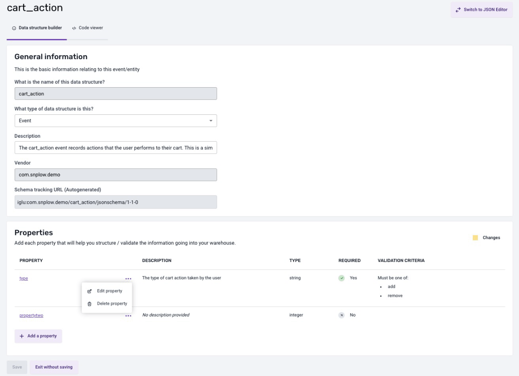Click the trash icon beside Delete property
Screen dimensions: 519x376
[x=90, y=304]
